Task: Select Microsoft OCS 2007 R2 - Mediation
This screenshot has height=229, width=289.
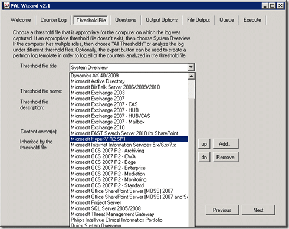Action: click(x=129, y=174)
